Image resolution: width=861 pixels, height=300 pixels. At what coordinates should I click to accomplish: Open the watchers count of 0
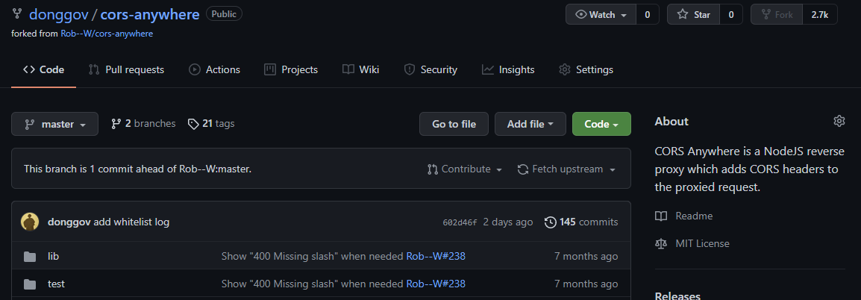pos(648,15)
